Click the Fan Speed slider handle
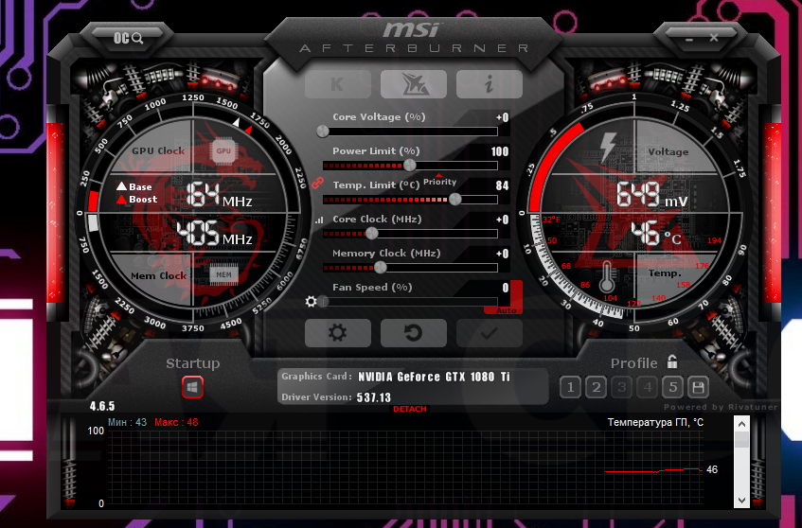Image resolution: width=802 pixels, height=528 pixels. tap(323, 302)
